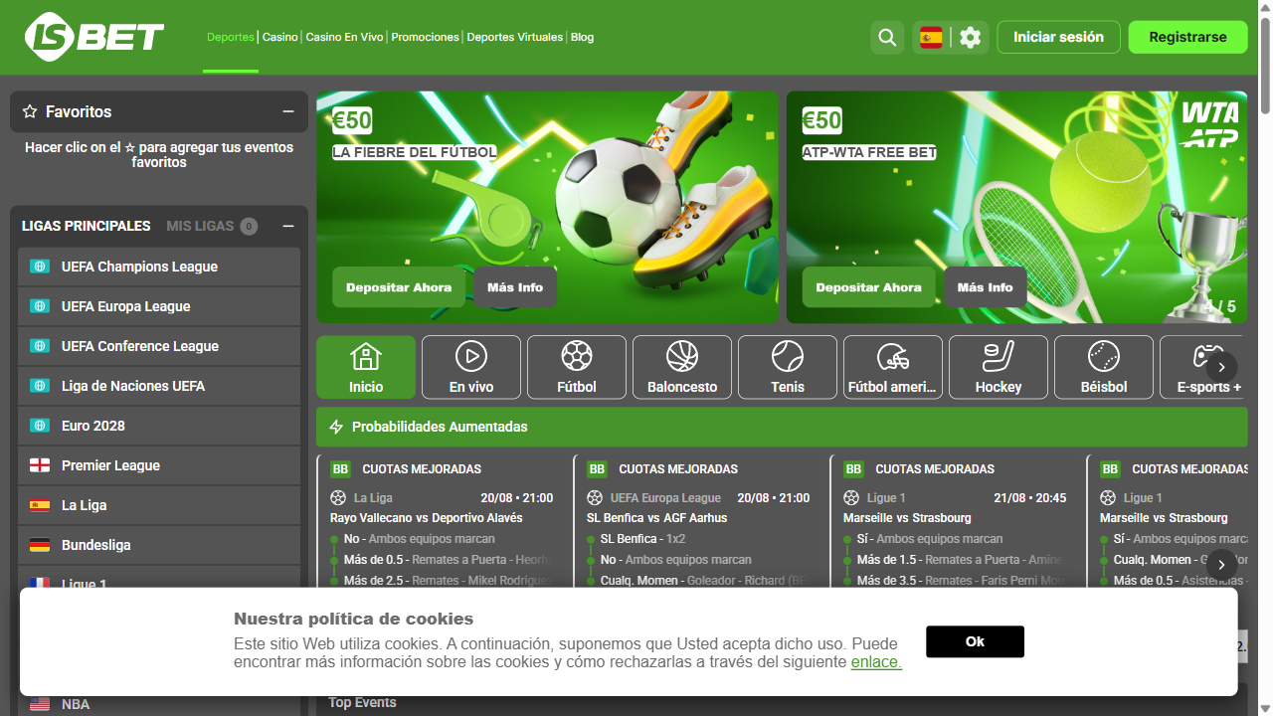Click Más Info on ATP-WTA banner
Image resolution: width=1273 pixels, height=716 pixels.
(x=986, y=287)
